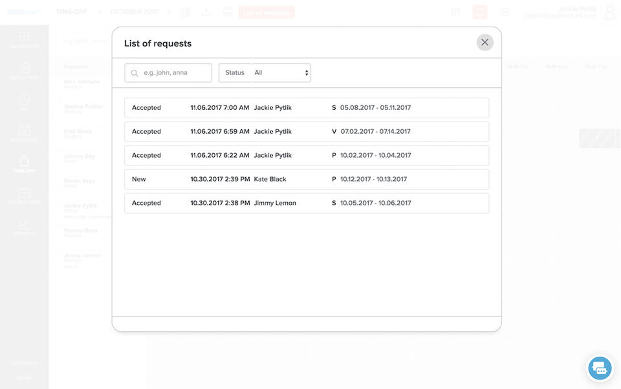
Task: Go to previous month before October 2017
Action: [x=100, y=12]
